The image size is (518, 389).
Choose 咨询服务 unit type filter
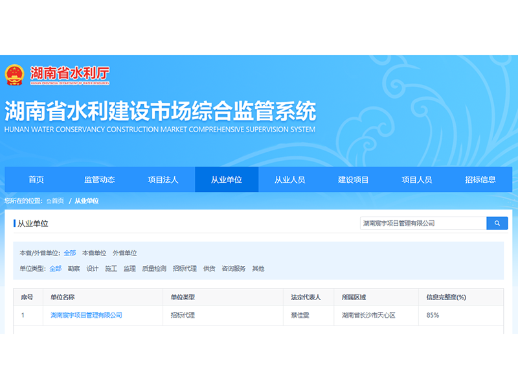click(x=234, y=268)
